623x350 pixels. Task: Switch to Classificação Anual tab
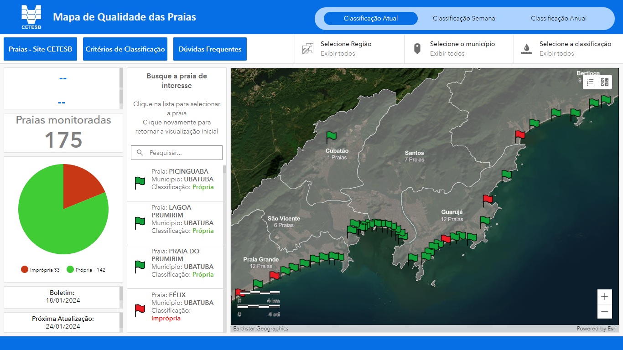point(558,18)
